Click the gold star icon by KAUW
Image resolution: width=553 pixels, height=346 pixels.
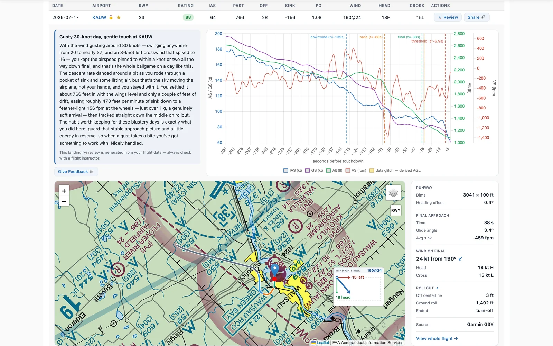[x=119, y=17]
